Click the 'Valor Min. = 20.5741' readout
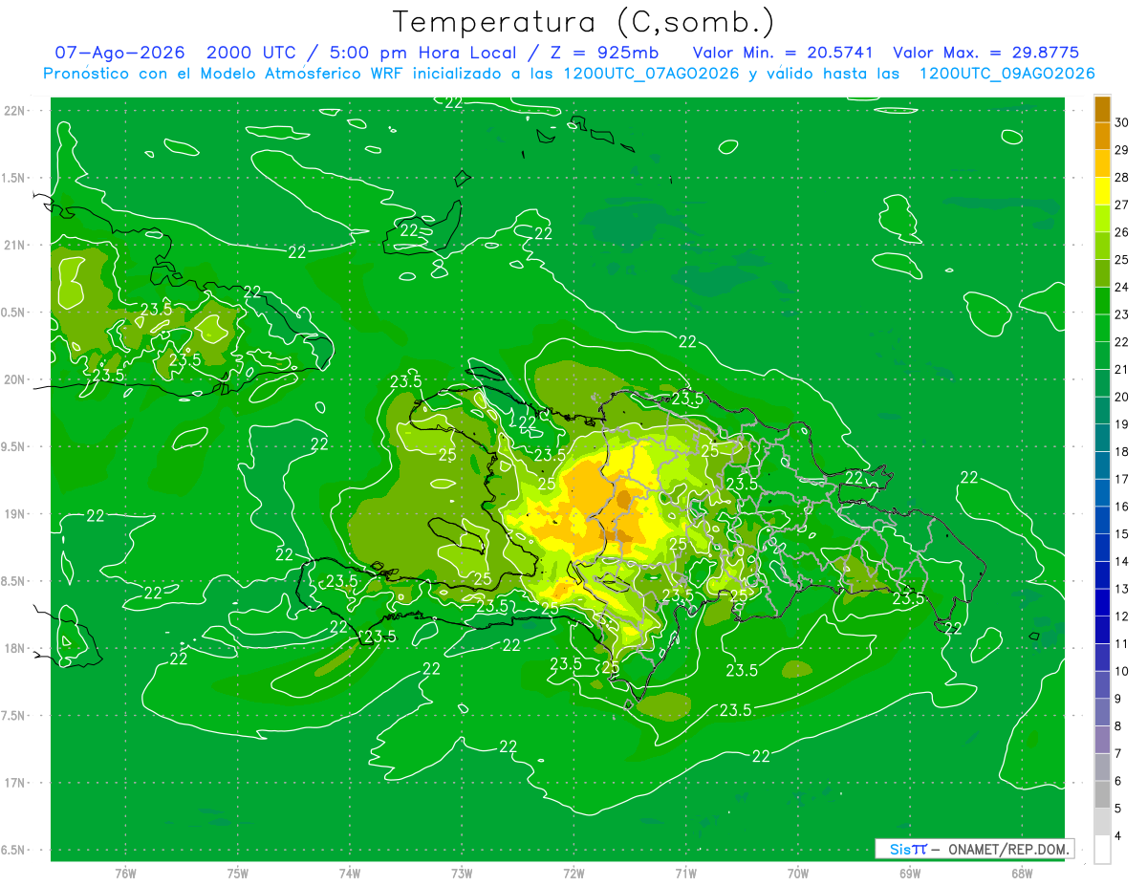The height and width of the screenshot is (886, 1147). tap(784, 53)
